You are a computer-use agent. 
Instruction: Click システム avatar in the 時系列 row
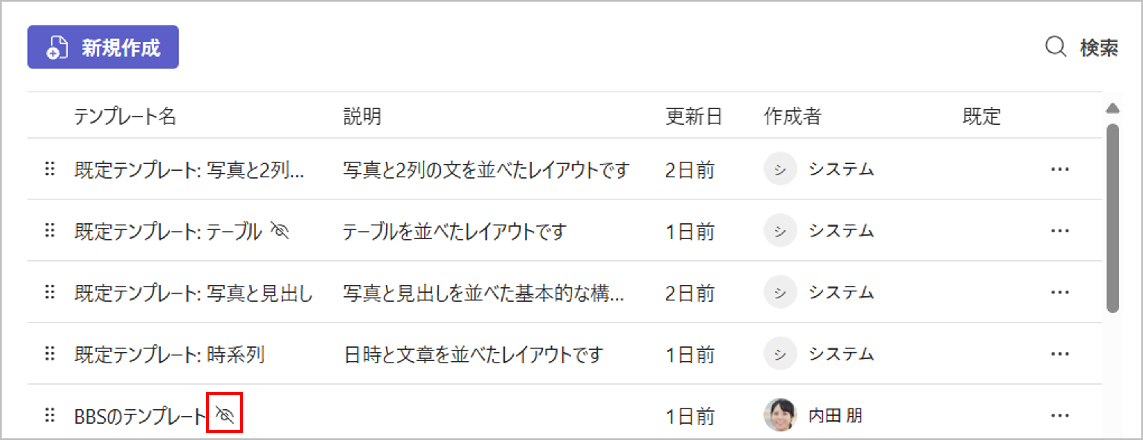click(x=780, y=354)
